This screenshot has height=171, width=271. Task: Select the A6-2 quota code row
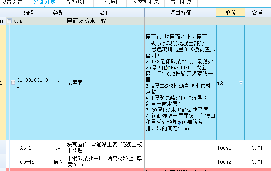[26, 148]
